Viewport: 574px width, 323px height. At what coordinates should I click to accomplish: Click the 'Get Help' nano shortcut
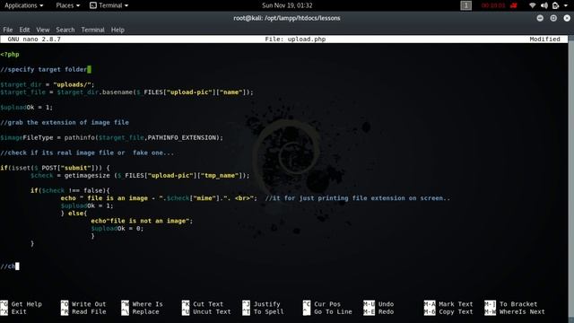pos(22,304)
